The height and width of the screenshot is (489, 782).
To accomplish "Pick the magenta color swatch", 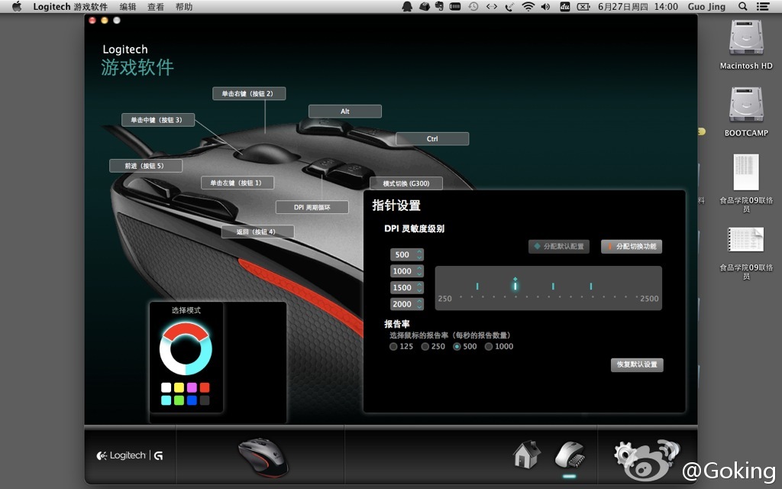I will tap(192, 387).
